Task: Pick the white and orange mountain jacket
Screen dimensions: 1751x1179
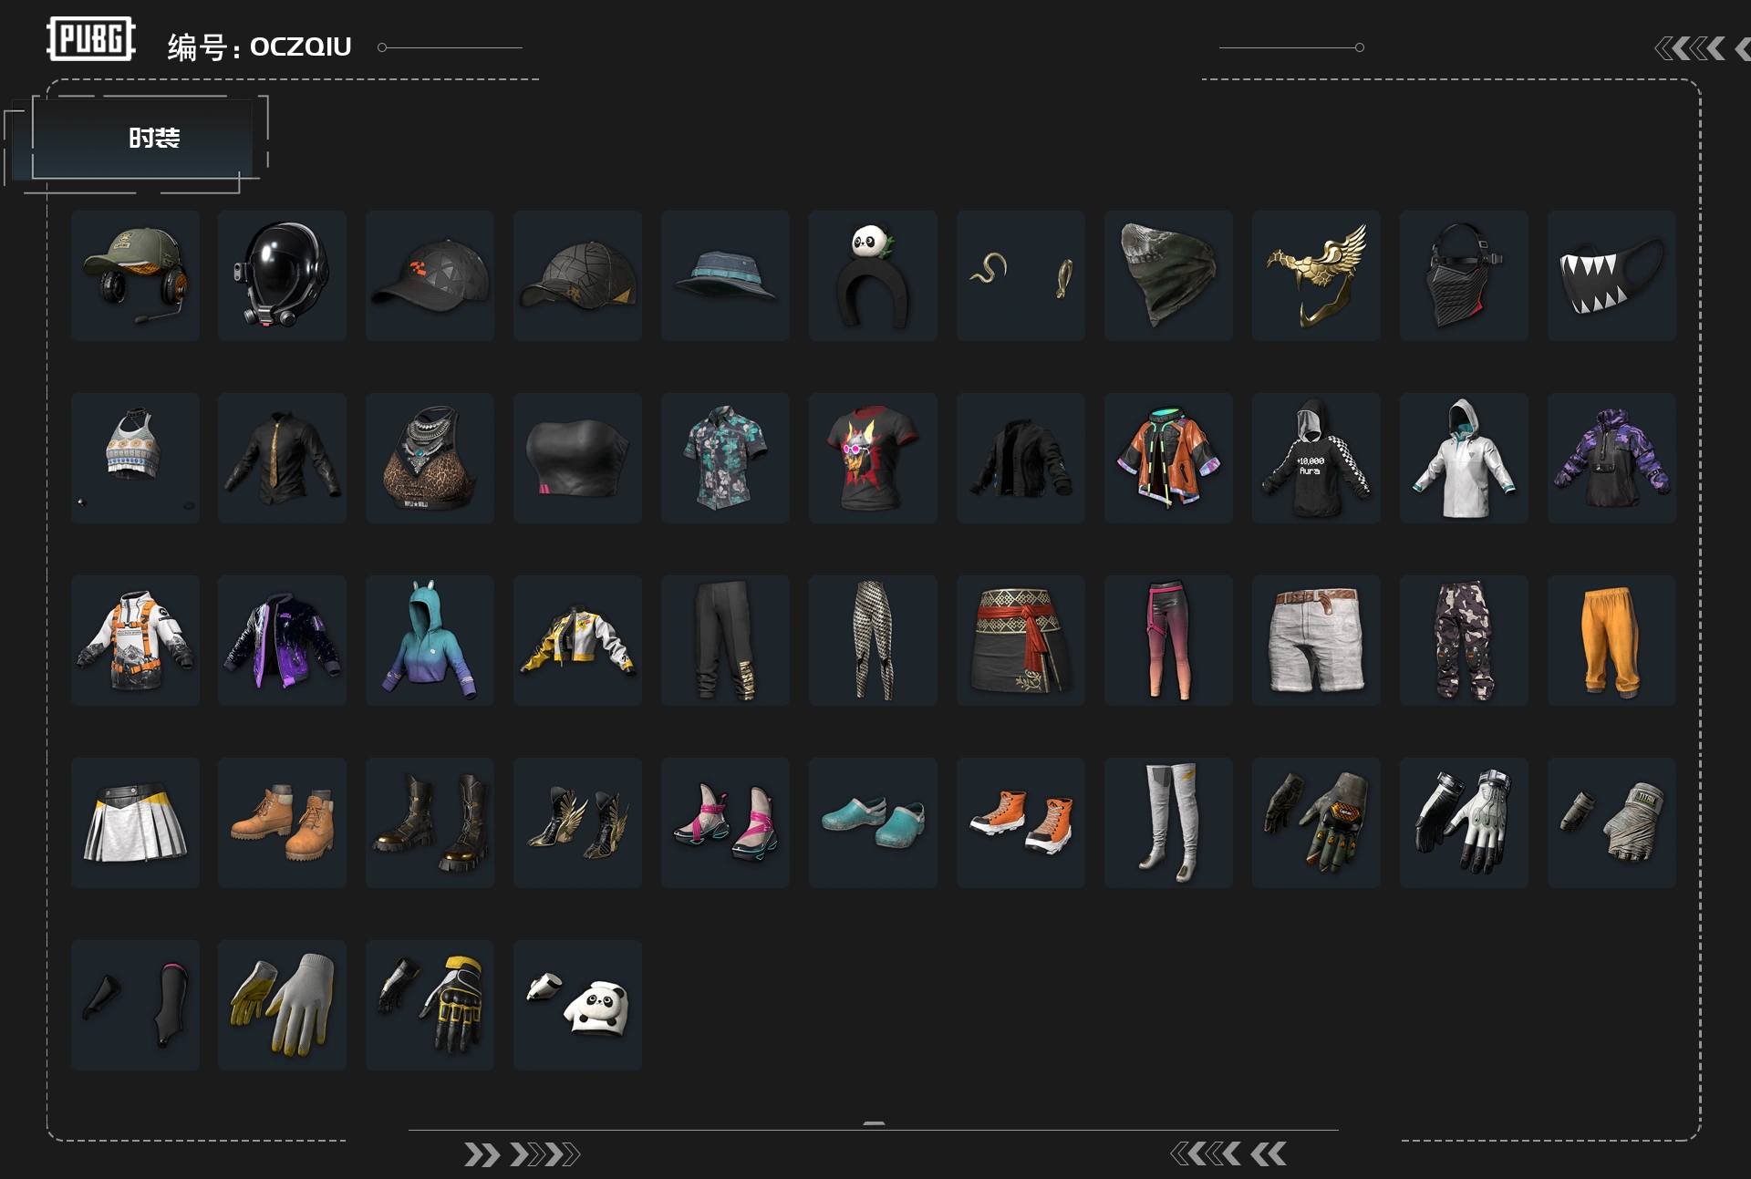Action: click(135, 640)
